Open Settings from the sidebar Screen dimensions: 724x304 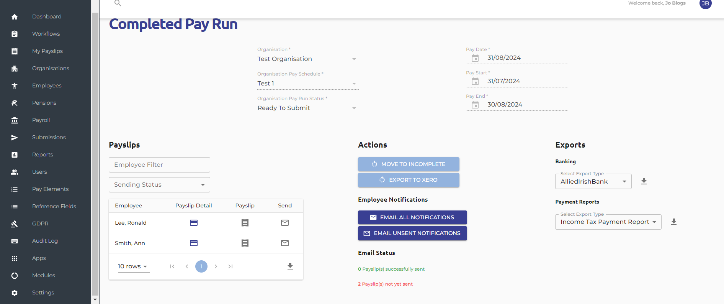click(43, 292)
